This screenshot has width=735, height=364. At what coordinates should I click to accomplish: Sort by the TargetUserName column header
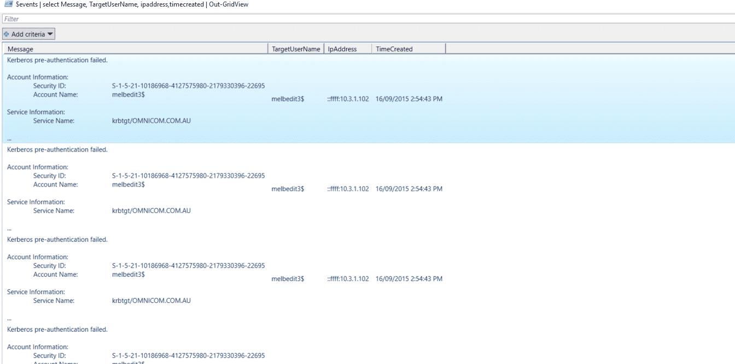pos(296,49)
